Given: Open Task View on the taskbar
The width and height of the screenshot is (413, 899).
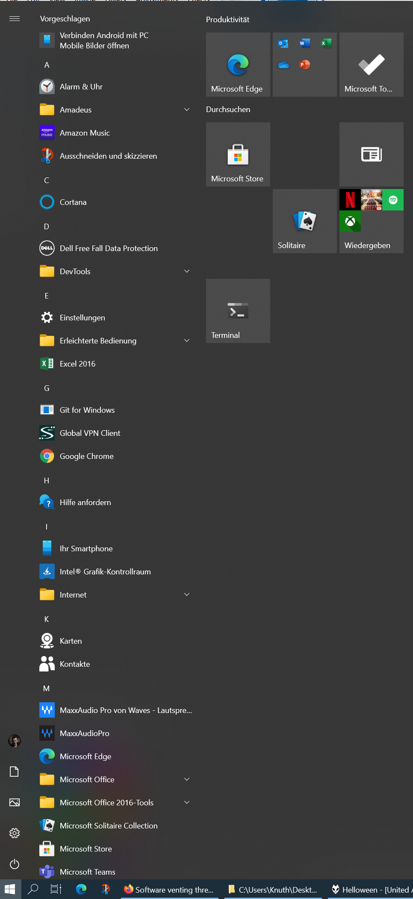Looking at the screenshot, I should (x=56, y=890).
